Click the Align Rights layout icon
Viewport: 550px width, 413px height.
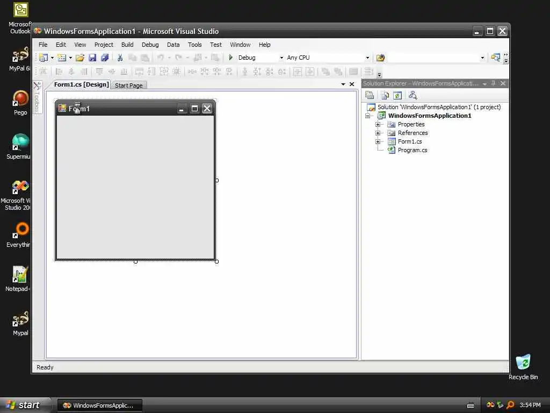pyautogui.click(x=84, y=72)
